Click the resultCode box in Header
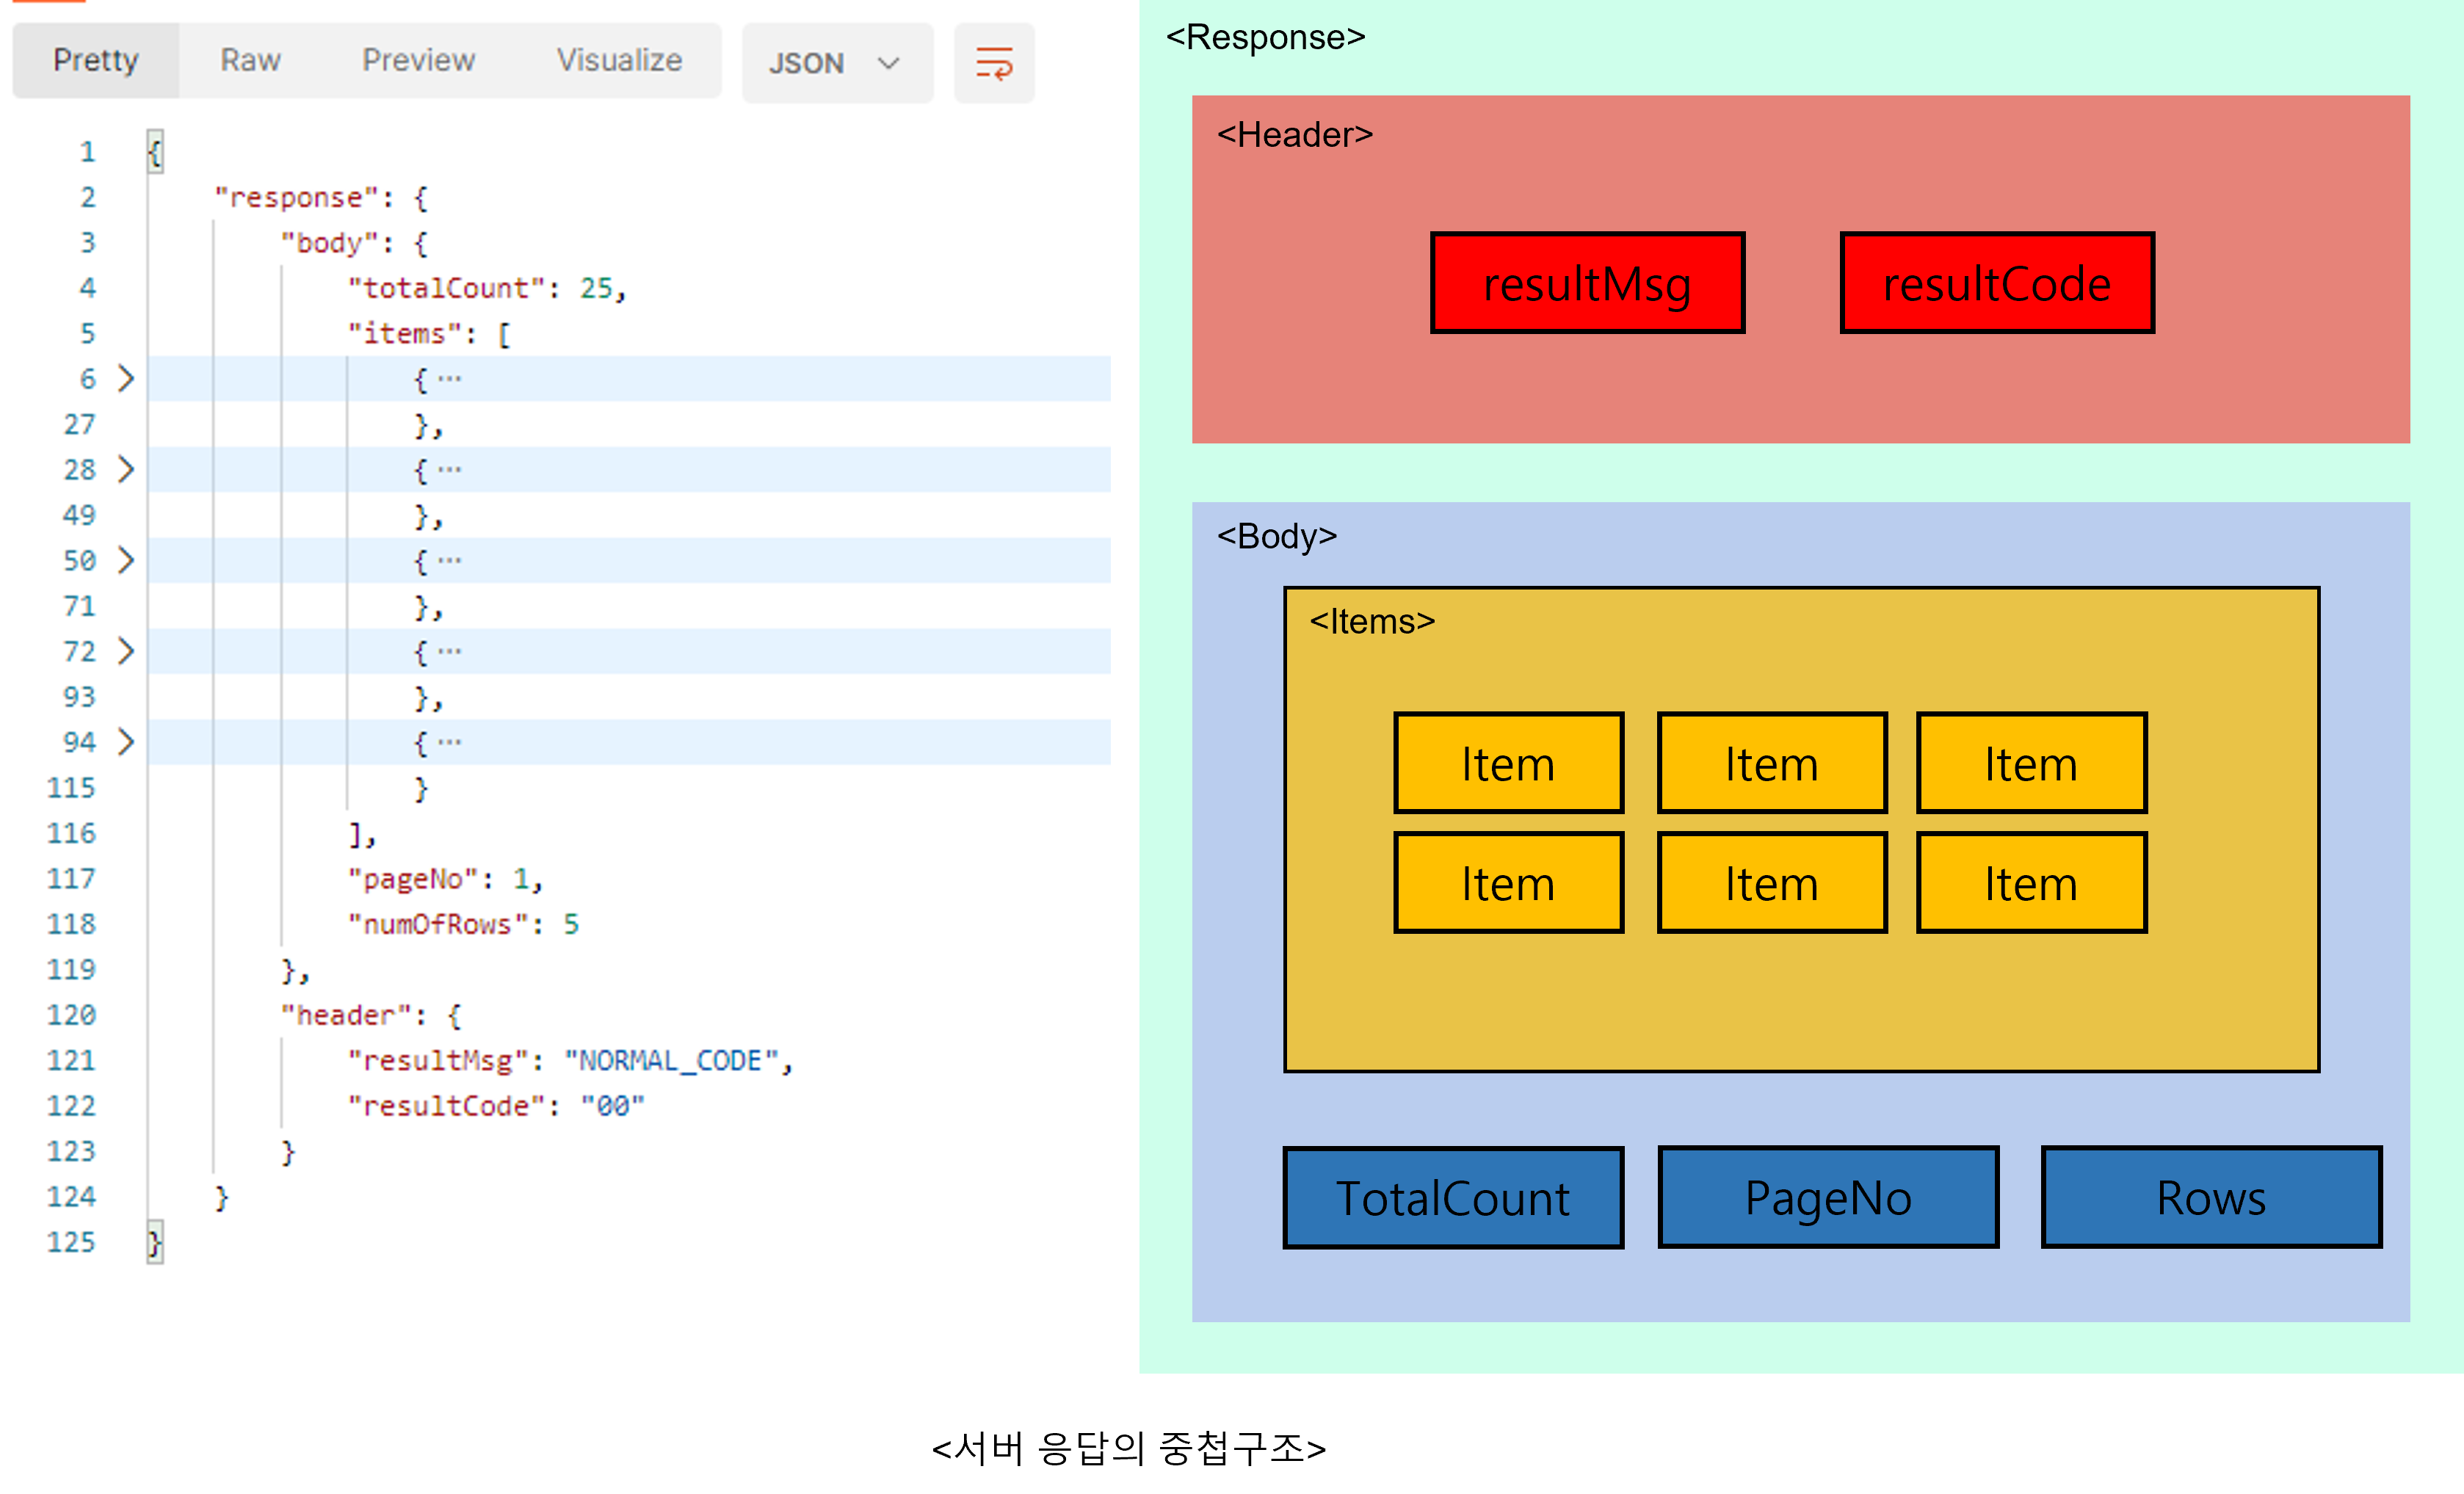Viewport: 2464px width, 1494px height. click(1996, 283)
